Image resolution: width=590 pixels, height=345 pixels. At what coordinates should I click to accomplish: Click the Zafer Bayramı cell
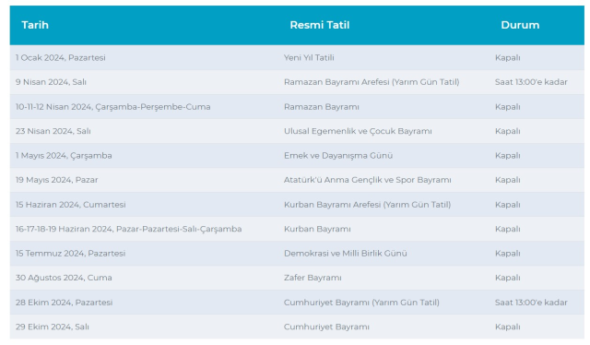click(x=313, y=278)
